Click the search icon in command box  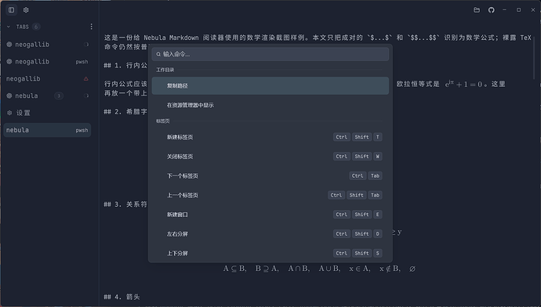click(x=158, y=54)
